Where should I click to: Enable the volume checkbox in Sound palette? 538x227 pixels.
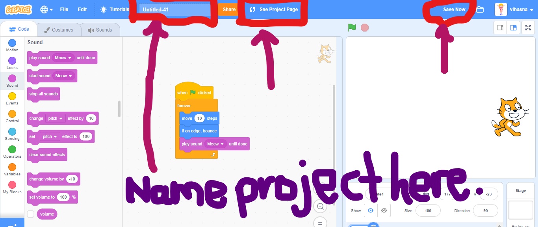click(x=30, y=214)
